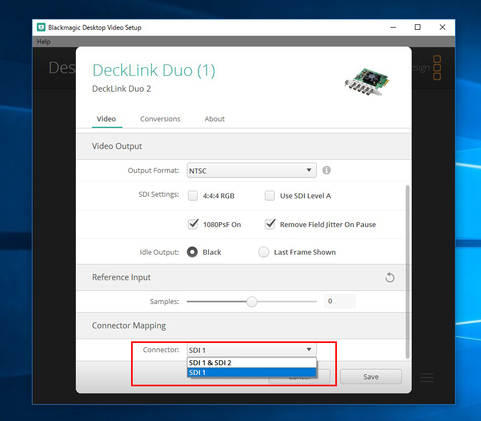Viewport: 481px width, 421px height.
Task: Switch to the Video tab
Action: tap(107, 119)
